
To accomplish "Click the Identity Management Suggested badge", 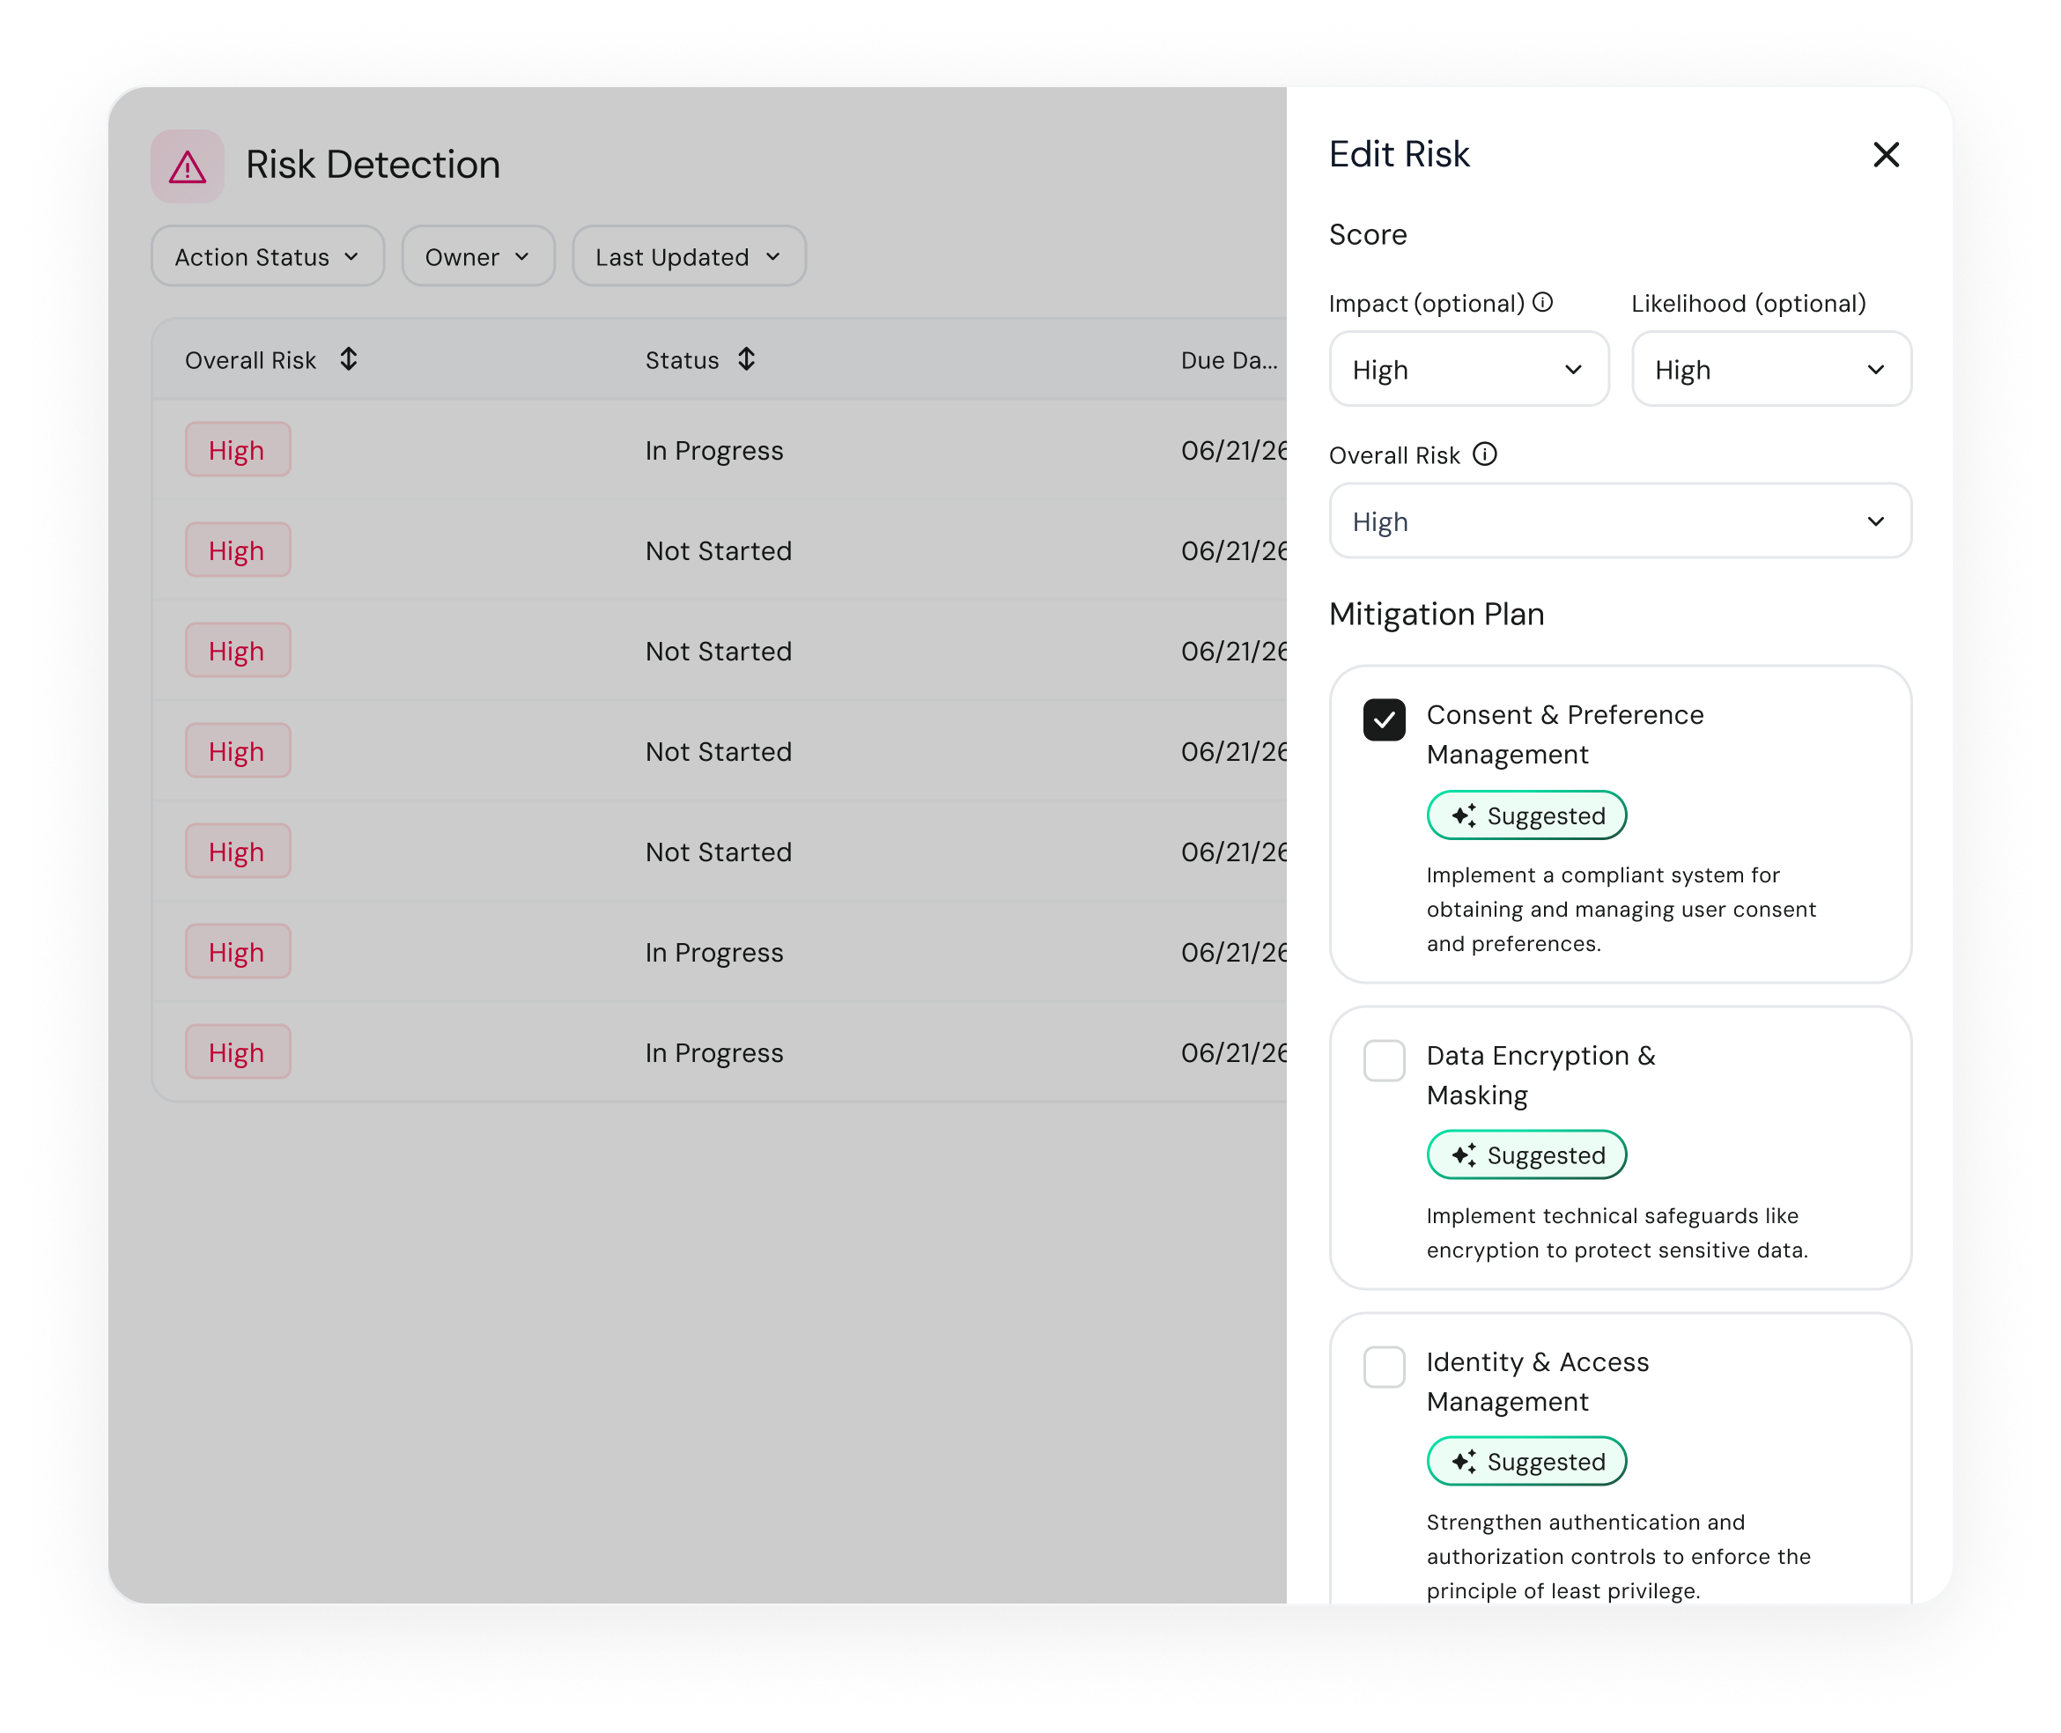I will 1525,1461.
